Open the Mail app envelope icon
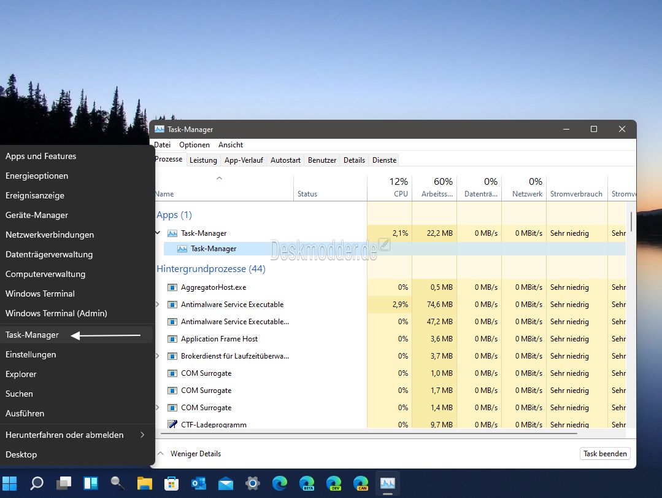 (x=225, y=483)
